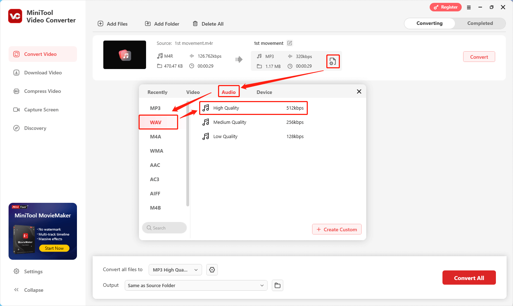Click the Collapse double-arrow icon
This screenshot has width=513, height=306.
(16, 290)
